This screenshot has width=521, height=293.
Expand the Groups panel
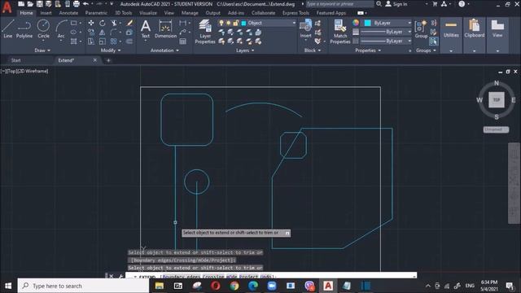[426, 50]
